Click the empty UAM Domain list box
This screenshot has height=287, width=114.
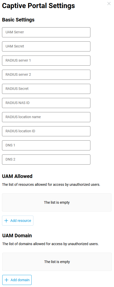[x=57, y=262]
